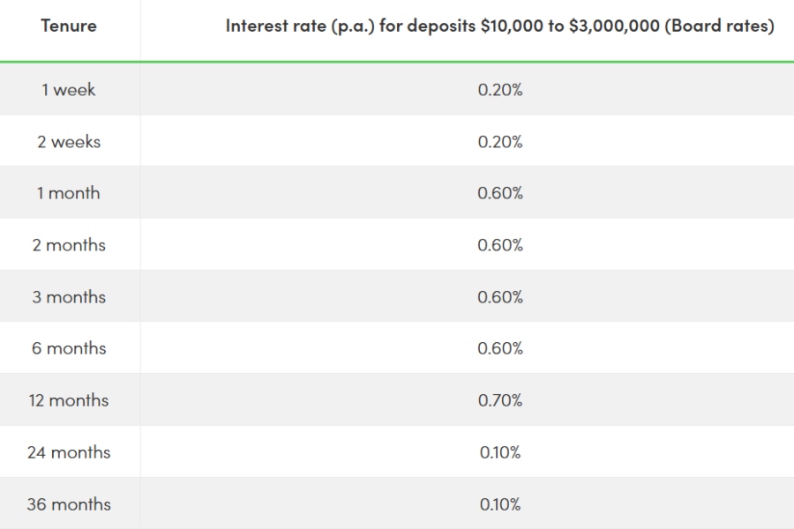Image resolution: width=794 pixels, height=529 pixels.
Task: Select the 2 weeks tenure cell
Action: pyautogui.click(x=69, y=142)
